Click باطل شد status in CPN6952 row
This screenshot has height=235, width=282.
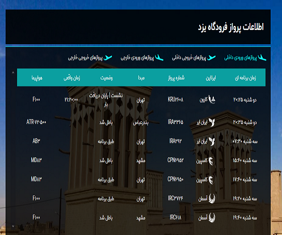106,161
